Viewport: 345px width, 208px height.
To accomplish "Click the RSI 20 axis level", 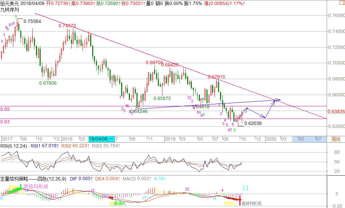I will click(337, 171).
